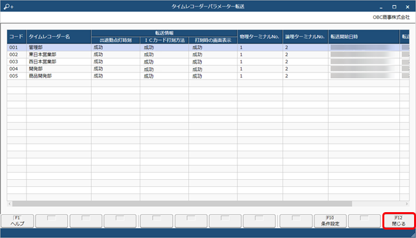
Task: Click the タイムレコーダー名 column header
Action: pos(59,37)
